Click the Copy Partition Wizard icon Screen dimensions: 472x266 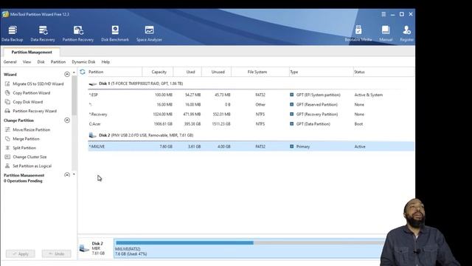pyautogui.click(x=7, y=93)
